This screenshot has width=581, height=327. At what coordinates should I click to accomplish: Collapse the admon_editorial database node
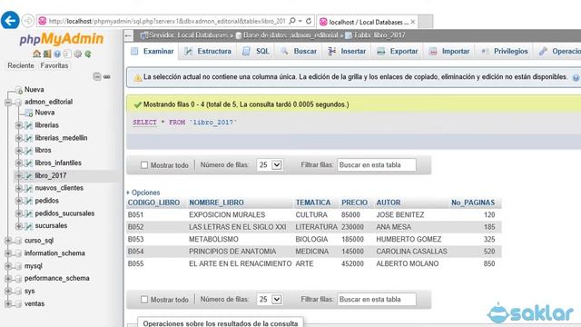pyautogui.click(x=8, y=102)
